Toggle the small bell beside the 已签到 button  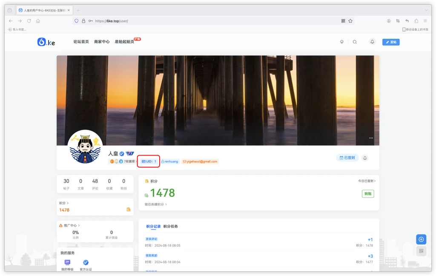click(365, 158)
